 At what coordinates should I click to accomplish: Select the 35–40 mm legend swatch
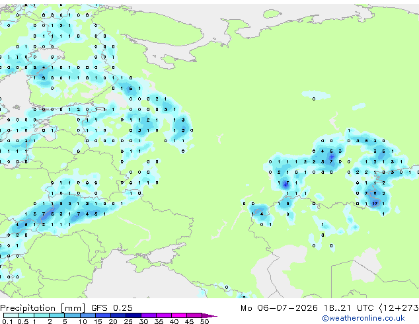pos(164,315)
